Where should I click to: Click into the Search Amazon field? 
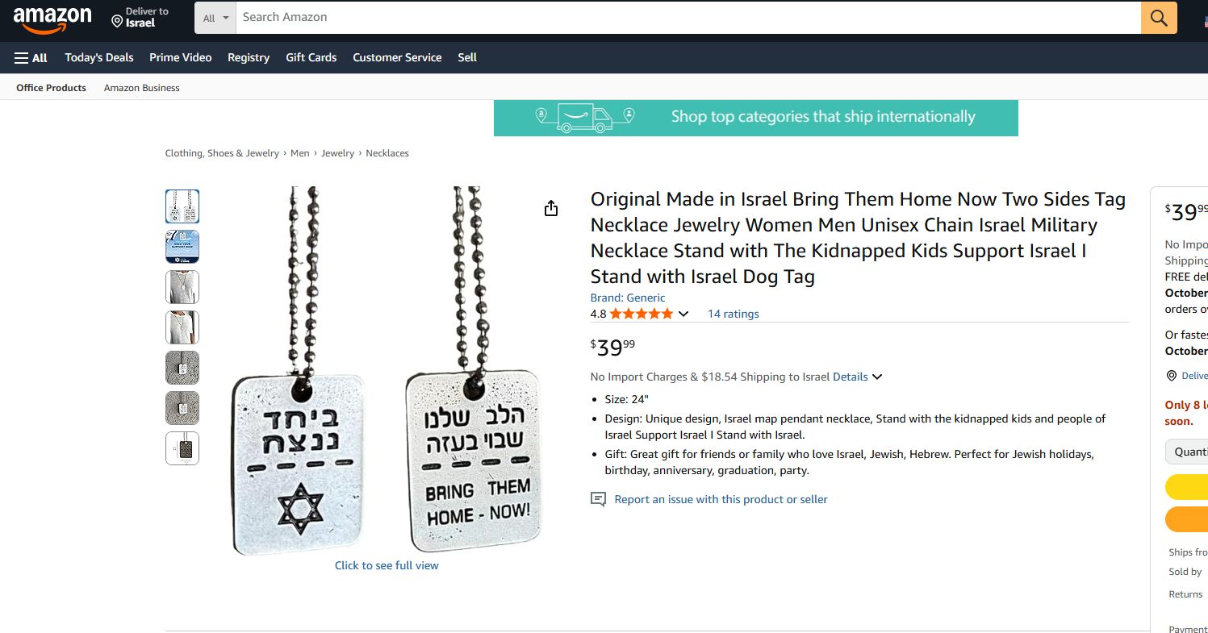(x=688, y=18)
